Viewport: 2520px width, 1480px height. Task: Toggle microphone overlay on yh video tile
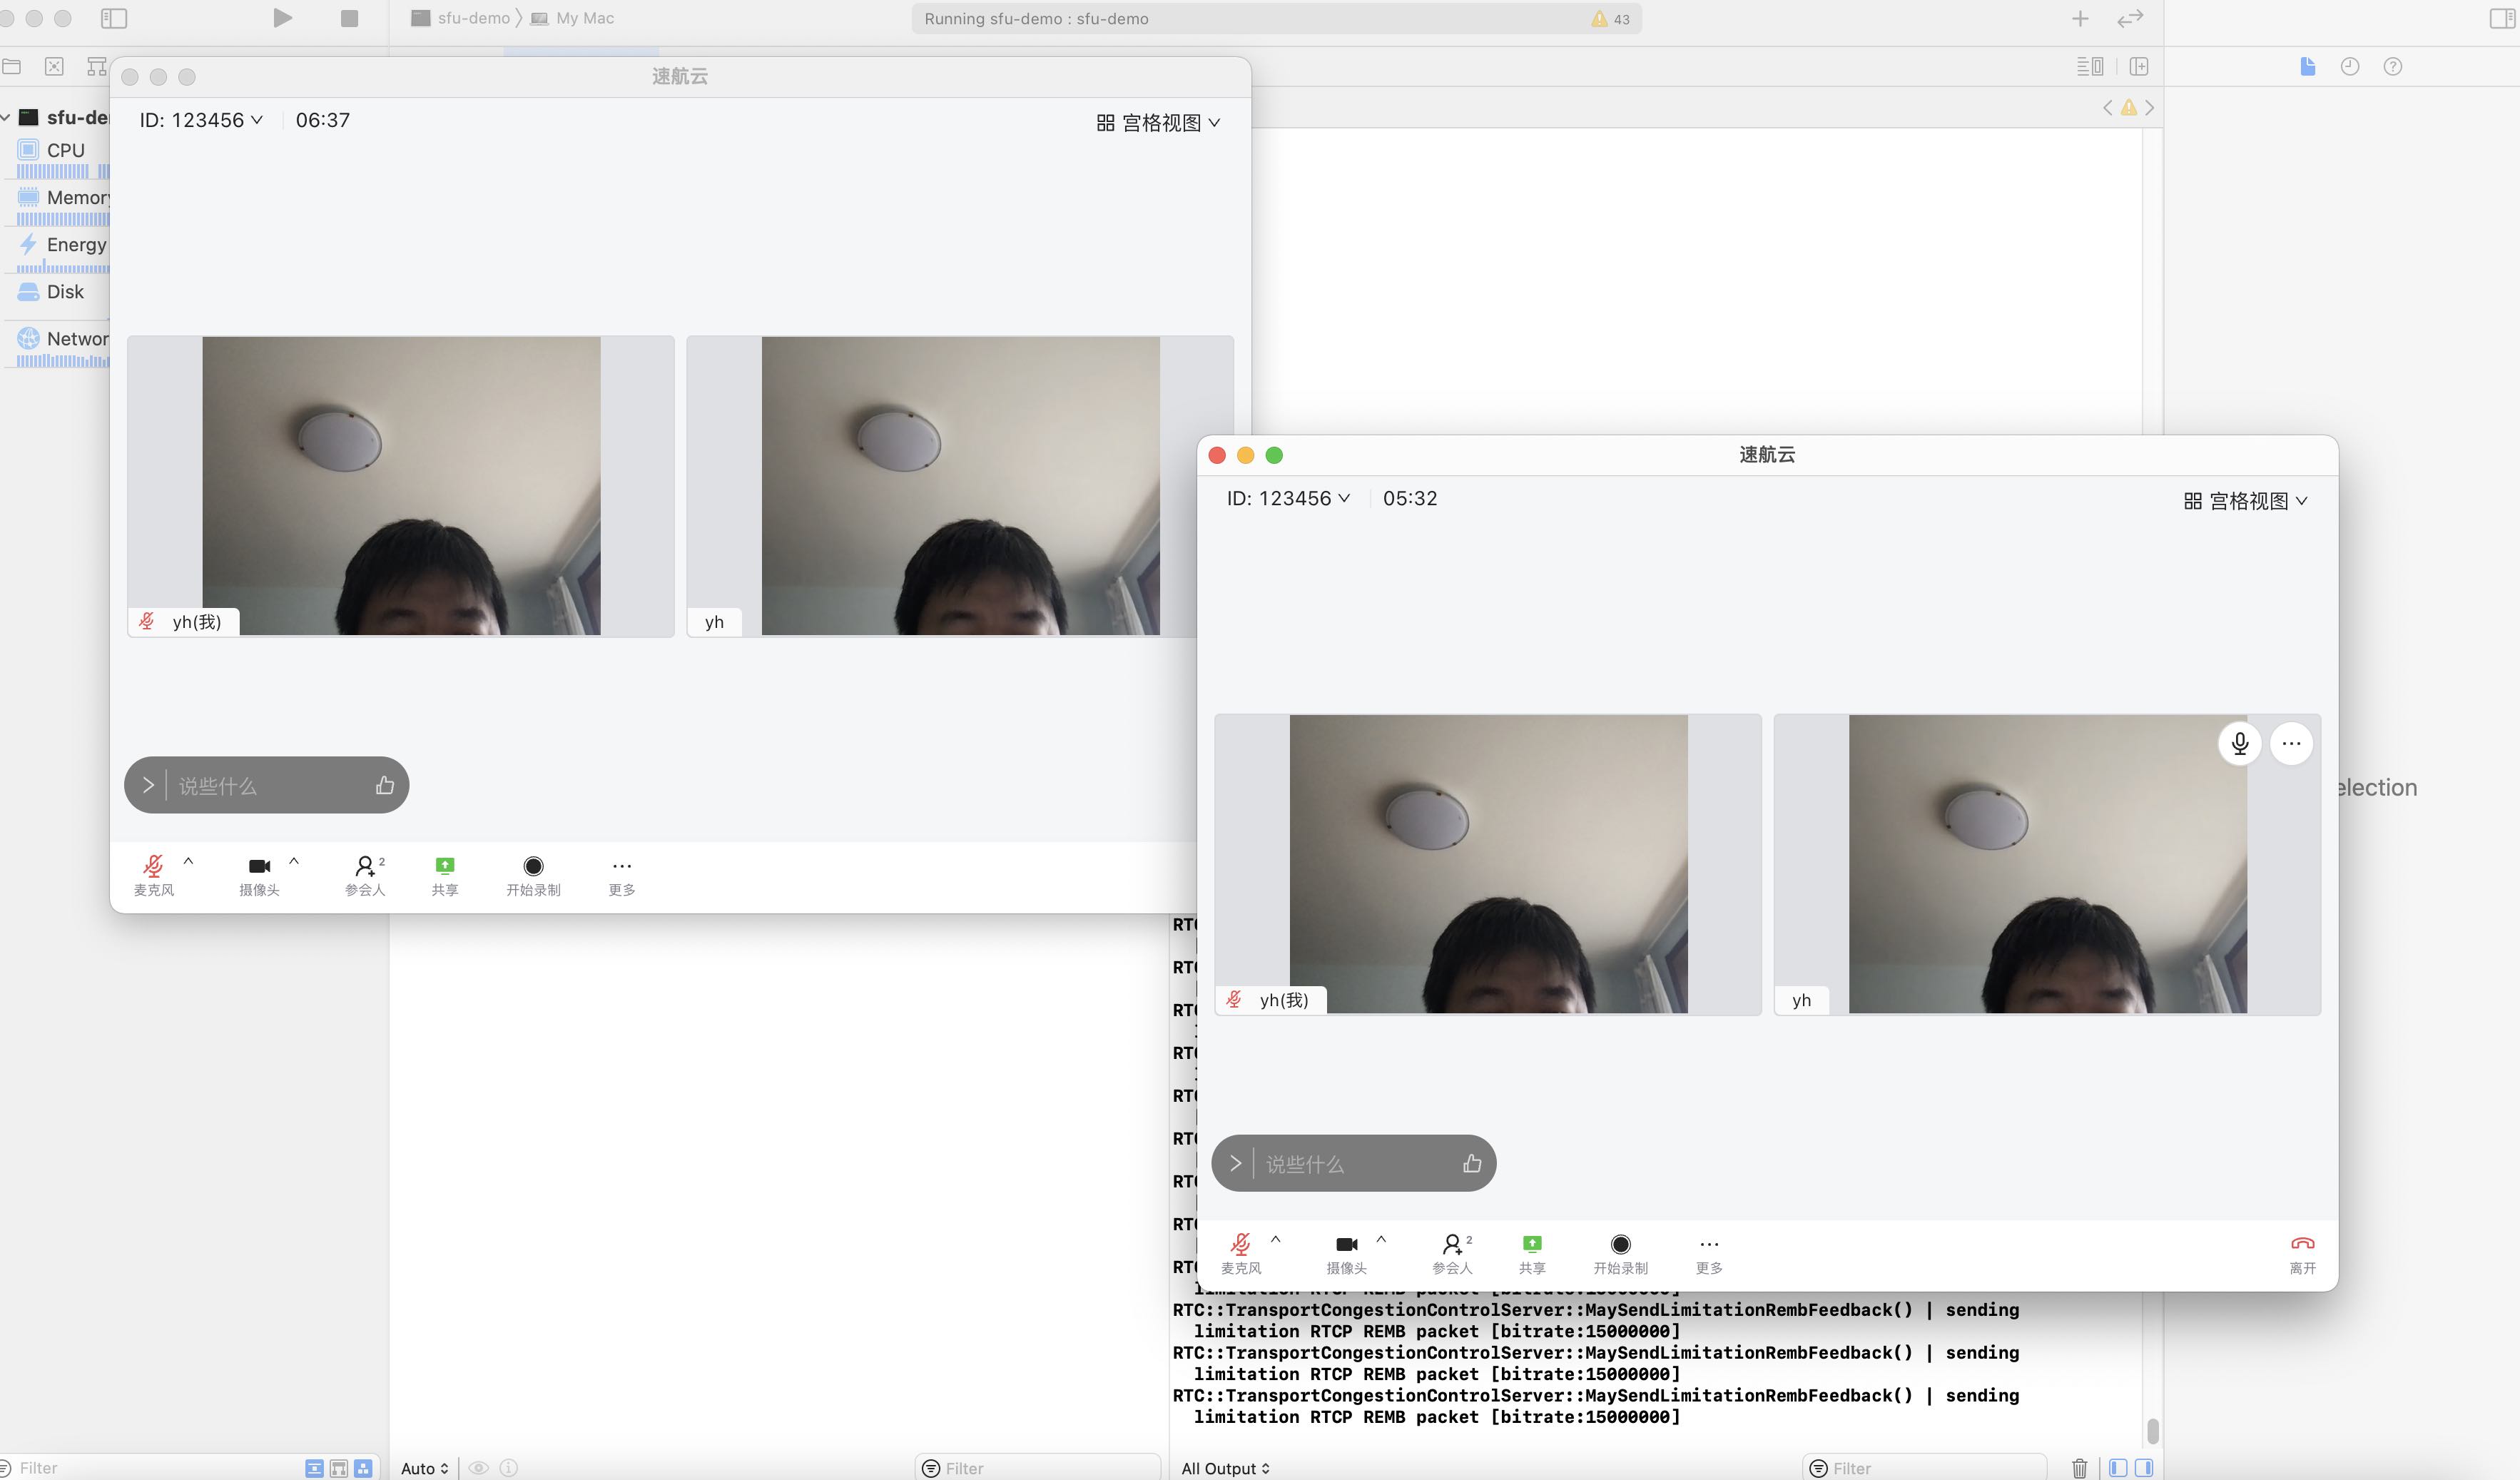pyautogui.click(x=2239, y=743)
